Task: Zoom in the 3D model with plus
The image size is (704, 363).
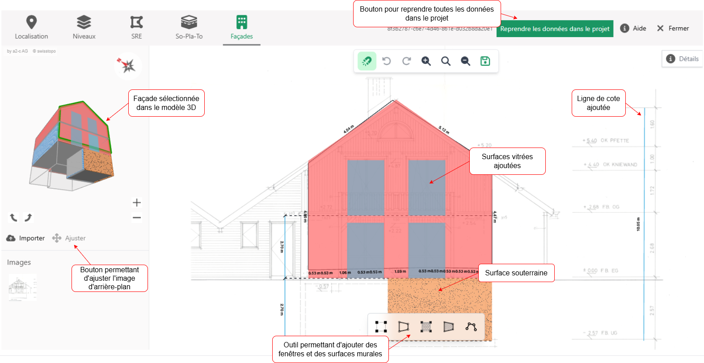Action: coord(137,203)
